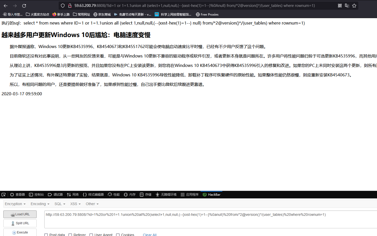The width and height of the screenshot is (377, 236).
Task: Switch to the 查看器 inspector tab
Action: 17,195
